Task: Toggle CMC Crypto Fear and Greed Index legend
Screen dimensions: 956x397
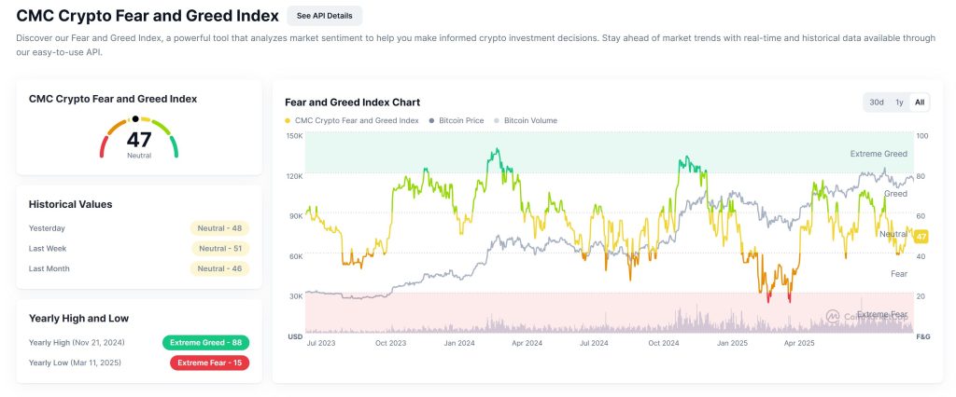Action: point(354,120)
